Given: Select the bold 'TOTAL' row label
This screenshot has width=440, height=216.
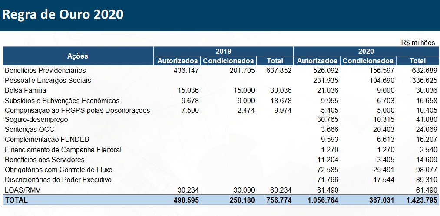Looking at the screenshot, I should point(16,200).
